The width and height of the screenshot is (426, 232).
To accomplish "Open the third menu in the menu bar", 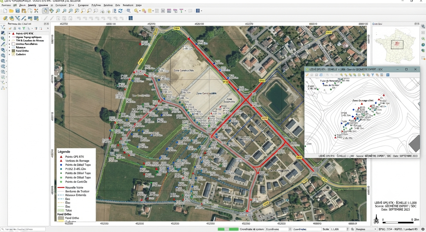I will coord(22,5).
